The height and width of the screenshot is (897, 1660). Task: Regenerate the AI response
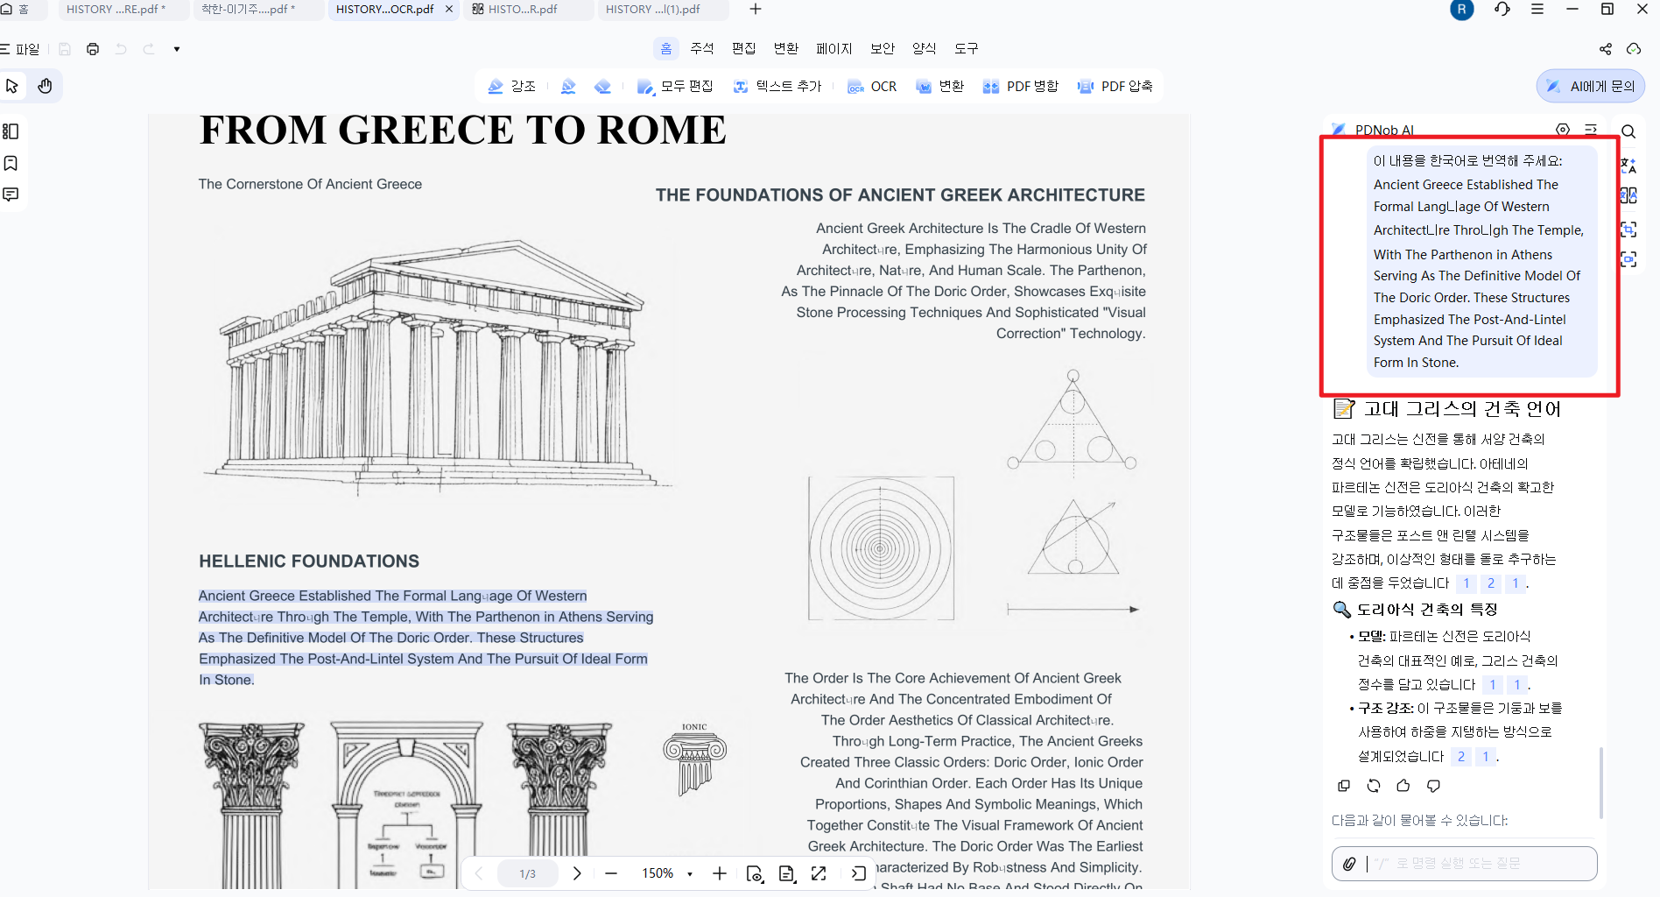click(1374, 786)
